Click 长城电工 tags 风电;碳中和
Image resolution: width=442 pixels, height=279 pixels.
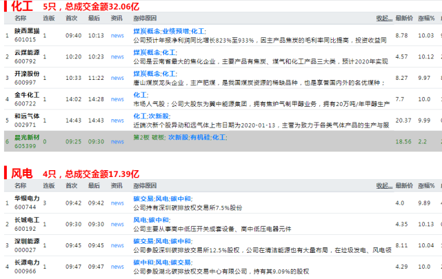pyautogui.click(x=152, y=220)
